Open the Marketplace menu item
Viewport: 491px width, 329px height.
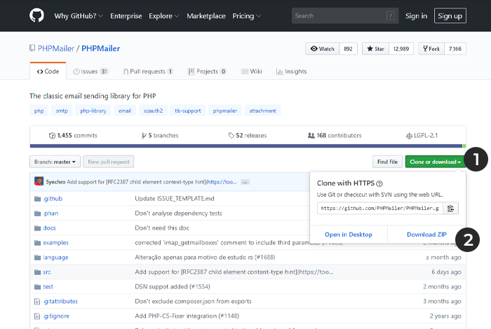(206, 16)
